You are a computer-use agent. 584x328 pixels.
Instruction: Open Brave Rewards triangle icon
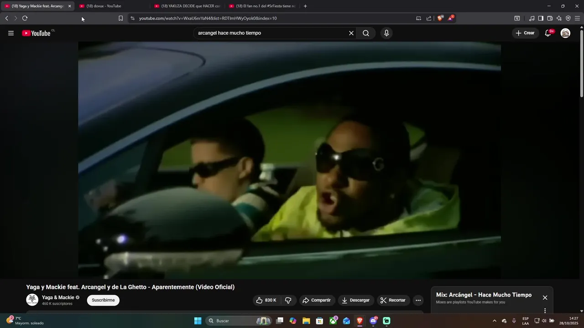[x=450, y=18]
